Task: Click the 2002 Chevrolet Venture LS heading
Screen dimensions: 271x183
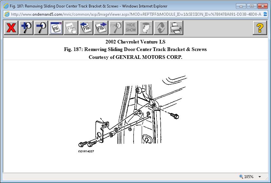Action: coord(135,42)
